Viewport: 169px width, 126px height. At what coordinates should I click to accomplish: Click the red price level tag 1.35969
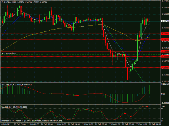(x=165, y=51)
